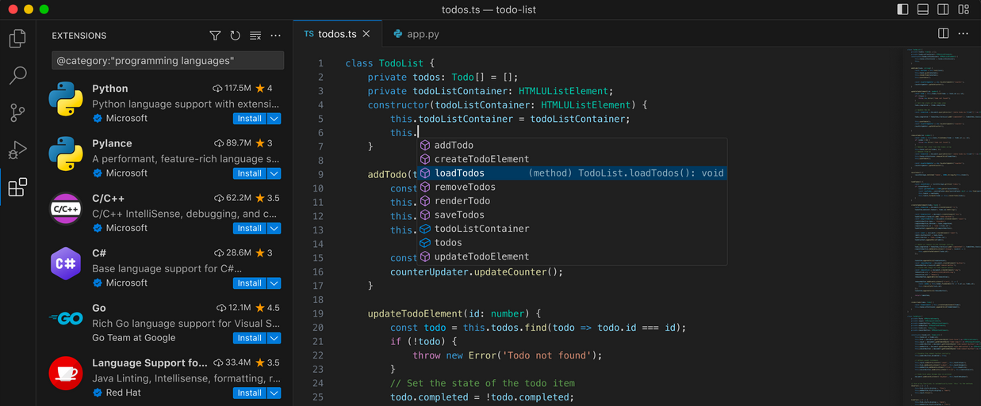Click the clear extensions search results icon
This screenshot has width=981, height=406.
click(x=255, y=36)
